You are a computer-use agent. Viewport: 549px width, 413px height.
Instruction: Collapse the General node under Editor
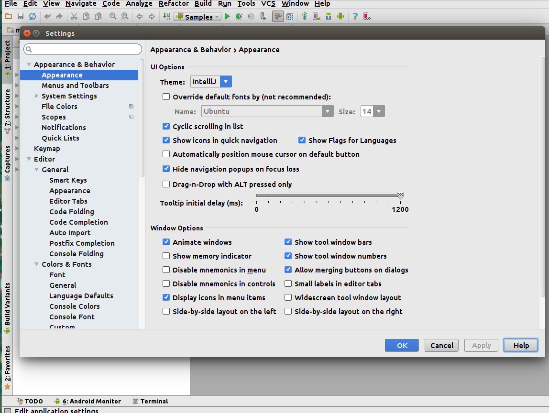(36, 169)
